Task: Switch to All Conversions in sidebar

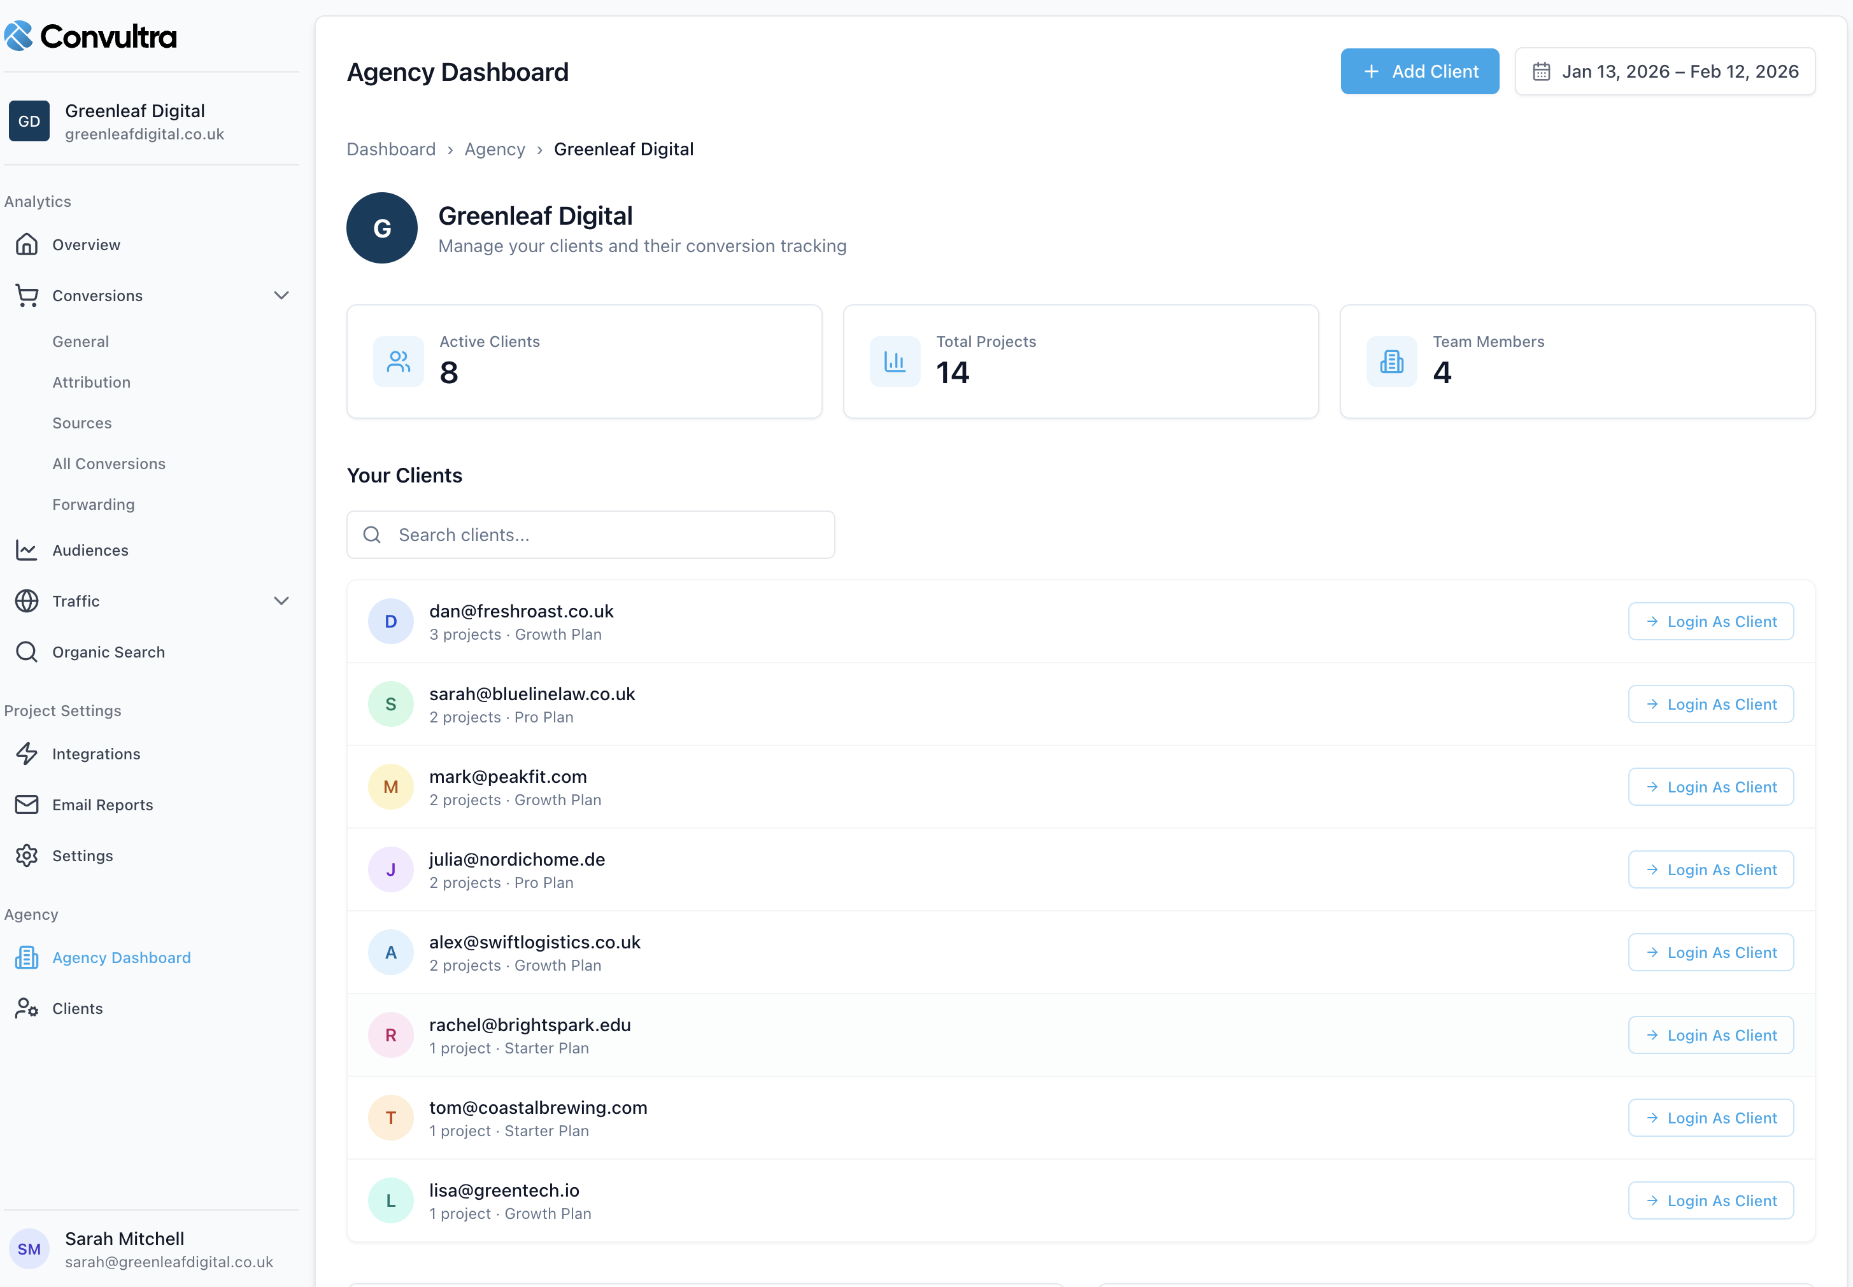Action: click(x=109, y=463)
